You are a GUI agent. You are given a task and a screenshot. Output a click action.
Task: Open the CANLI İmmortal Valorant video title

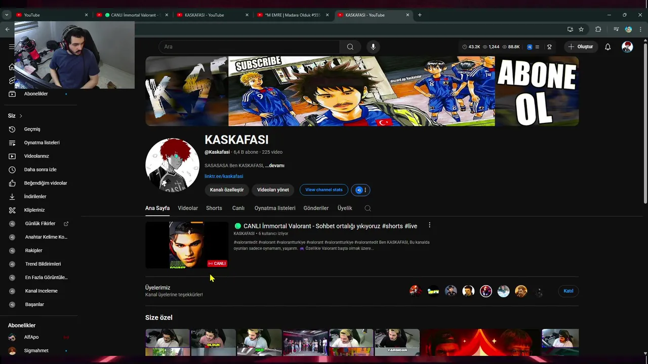click(x=330, y=226)
